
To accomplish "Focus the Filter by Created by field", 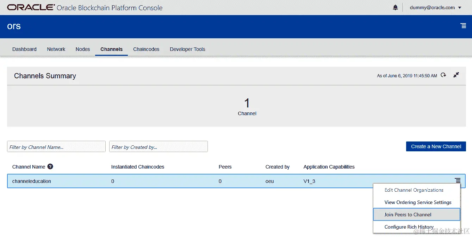I will [159, 147].
